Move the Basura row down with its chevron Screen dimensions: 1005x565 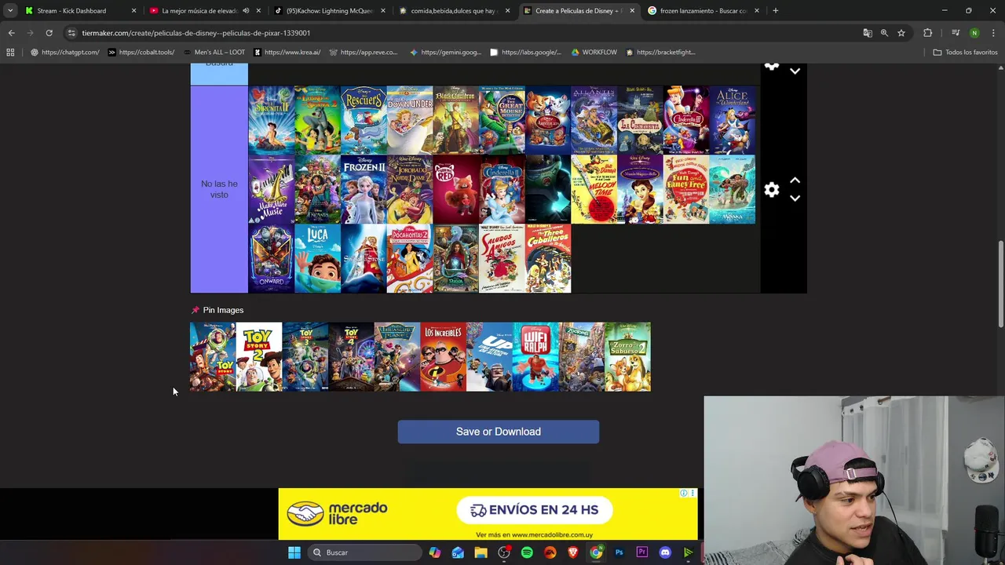click(x=795, y=71)
